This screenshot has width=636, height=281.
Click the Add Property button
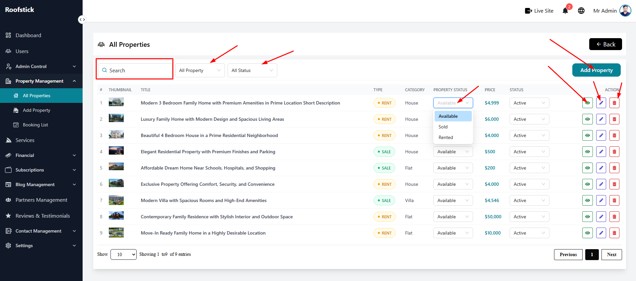[x=597, y=70]
